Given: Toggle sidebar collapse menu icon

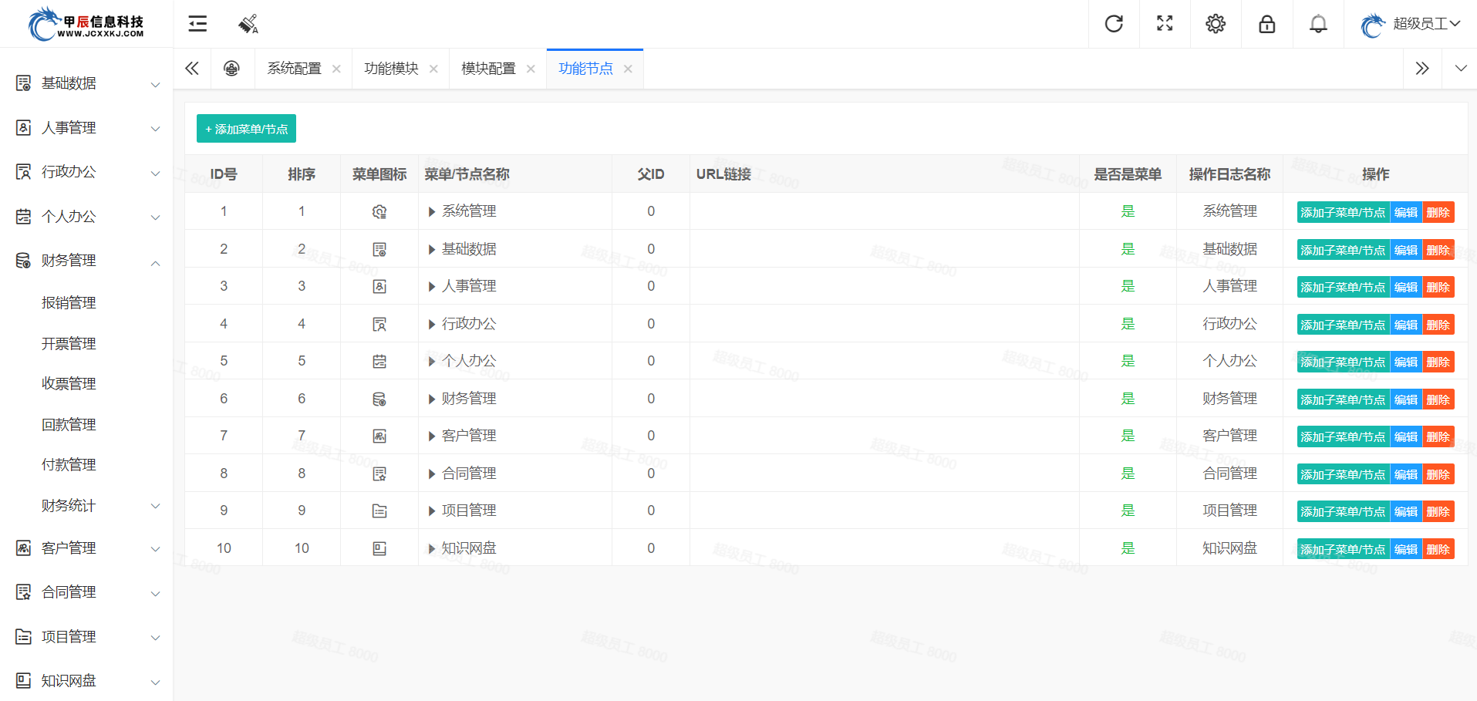Looking at the screenshot, I should click(197, 24).
